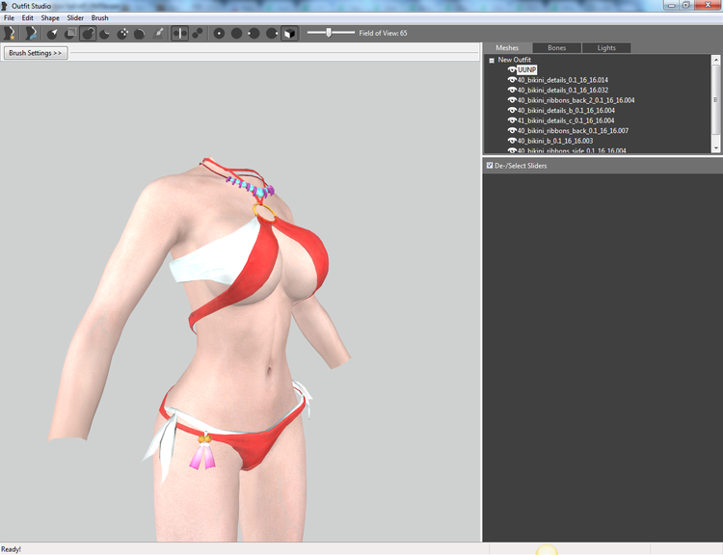Select the Move brush tool
The image size is (723, 555).
click(122, 33)
